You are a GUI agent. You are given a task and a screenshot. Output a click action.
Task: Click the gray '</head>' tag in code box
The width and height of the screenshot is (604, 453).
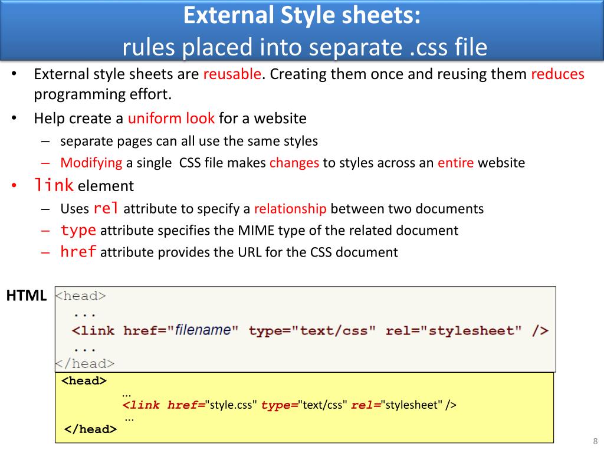click(85, 363)
